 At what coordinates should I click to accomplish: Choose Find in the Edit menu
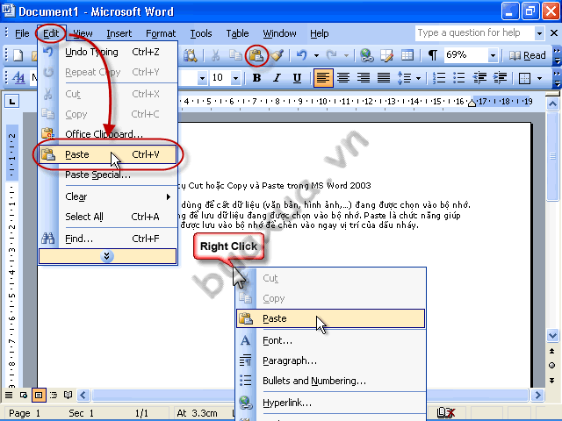pyautogui.click(x=107, y=239)
